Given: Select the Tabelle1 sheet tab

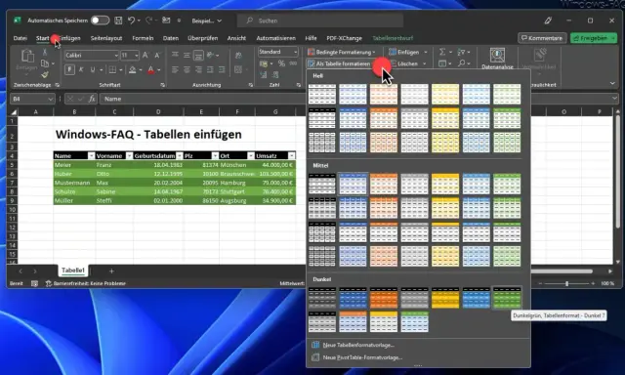Looking at the screenshot, I should click(73, 271).
